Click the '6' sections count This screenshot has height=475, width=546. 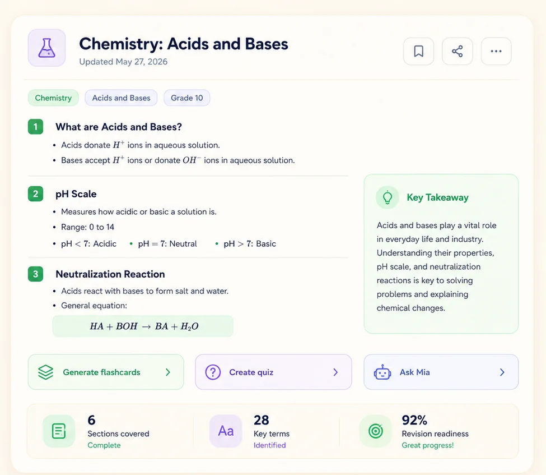(92, 420)
